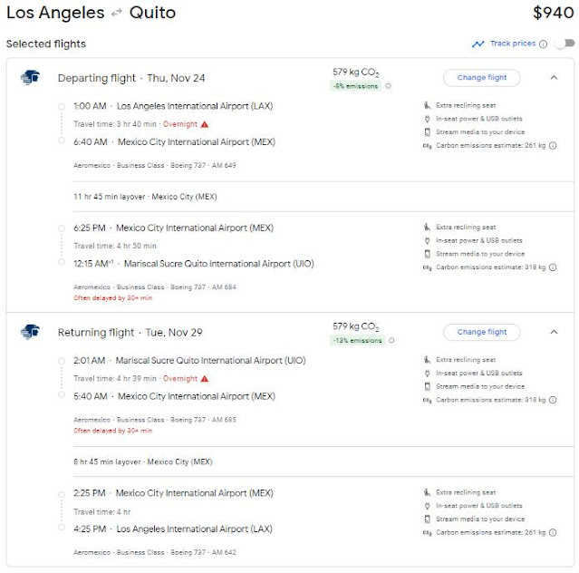Click the red Overnight warning icon for LAX departure
The width and height of the screenshot is (579, 573).
[205, 124]
